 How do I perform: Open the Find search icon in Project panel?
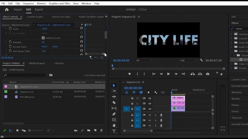(x=82, y=131)
